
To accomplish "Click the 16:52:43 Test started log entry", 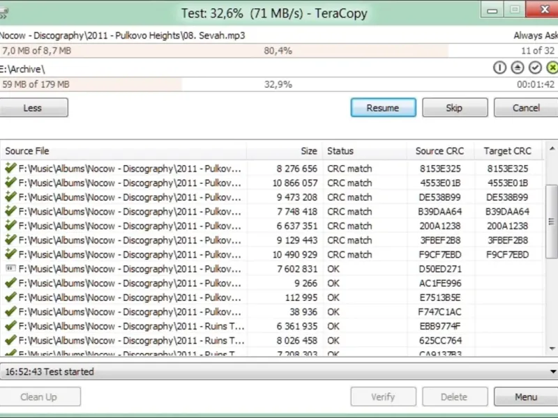I will 50,372.
